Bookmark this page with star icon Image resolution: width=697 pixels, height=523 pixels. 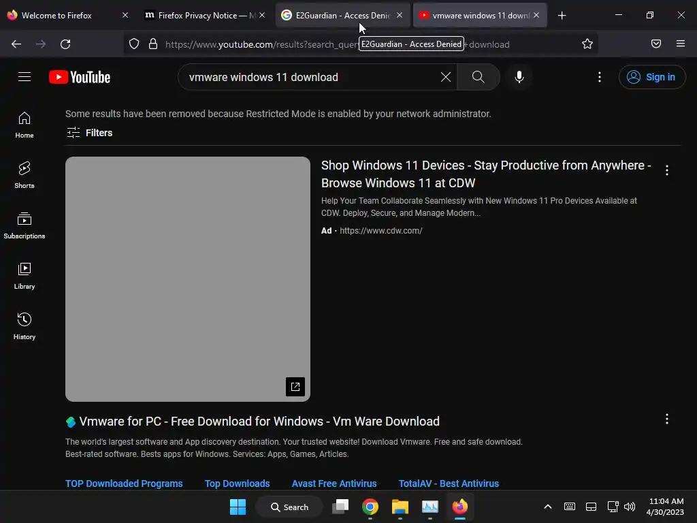[587, 44]
